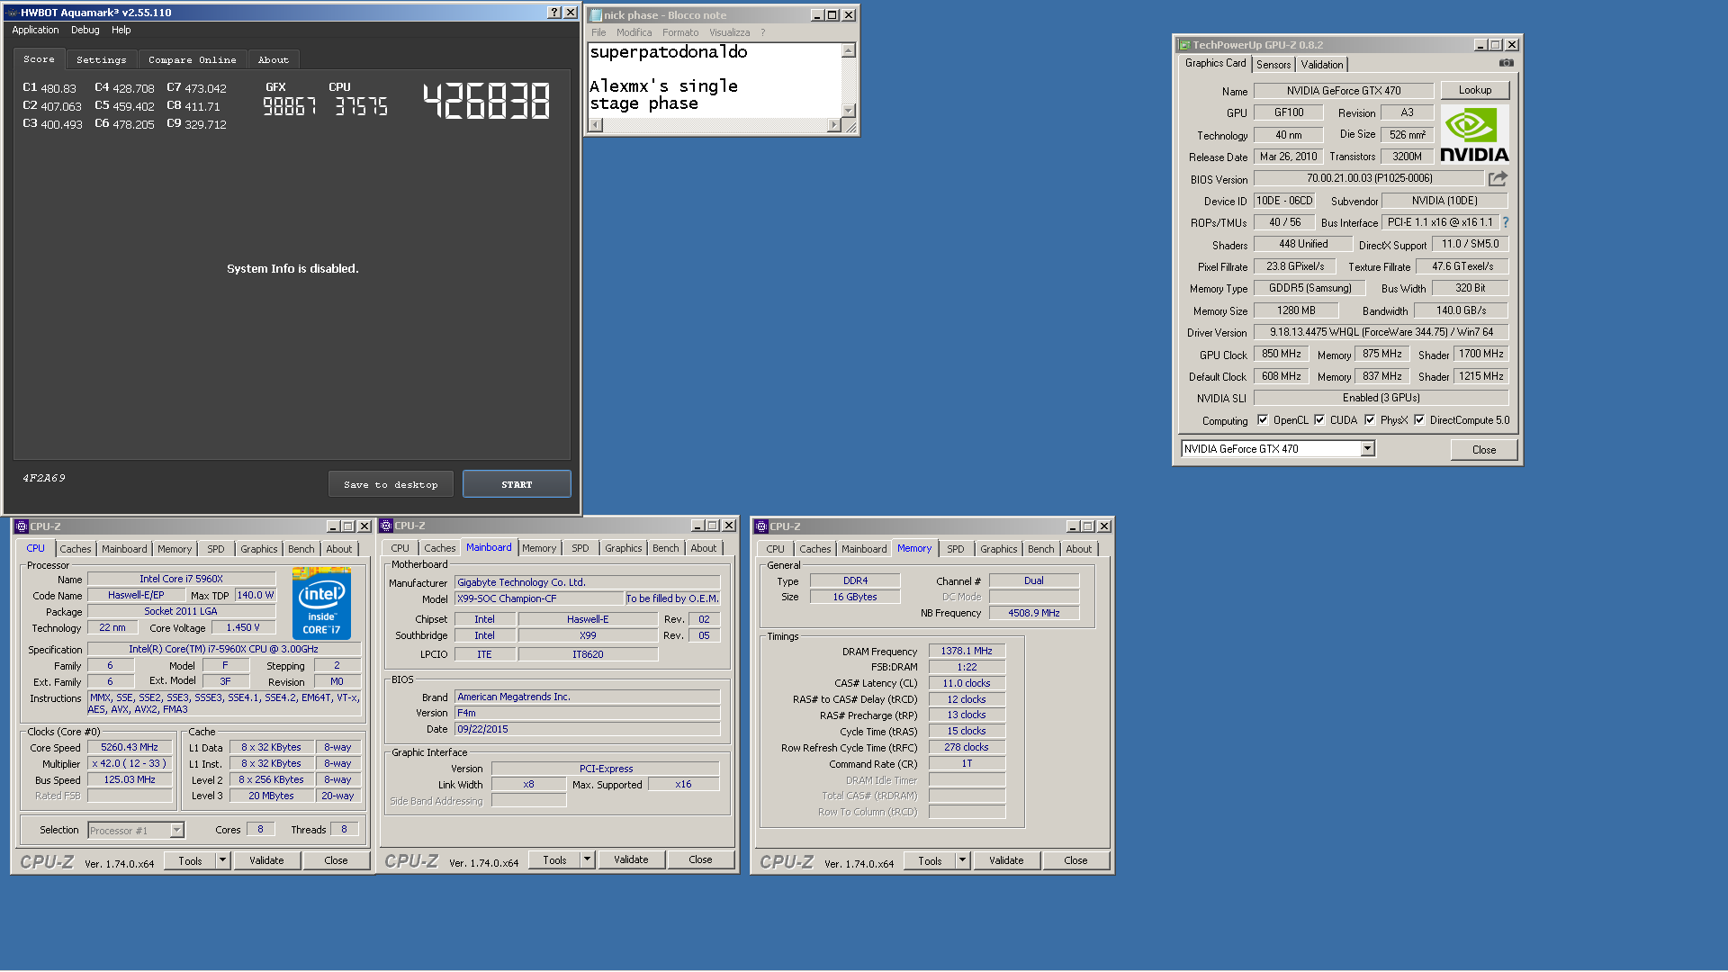The image size is (1728, 972).
Task: Click Tools button in CPU-Z CPU window
Action: pos(190,861)
